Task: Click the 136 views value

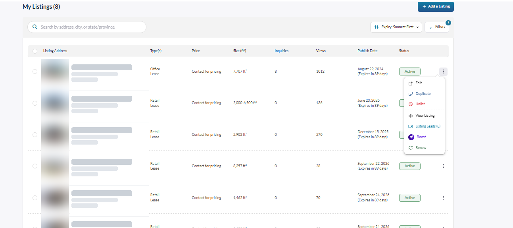Action: pyautogui.click(x=319, y=103)
